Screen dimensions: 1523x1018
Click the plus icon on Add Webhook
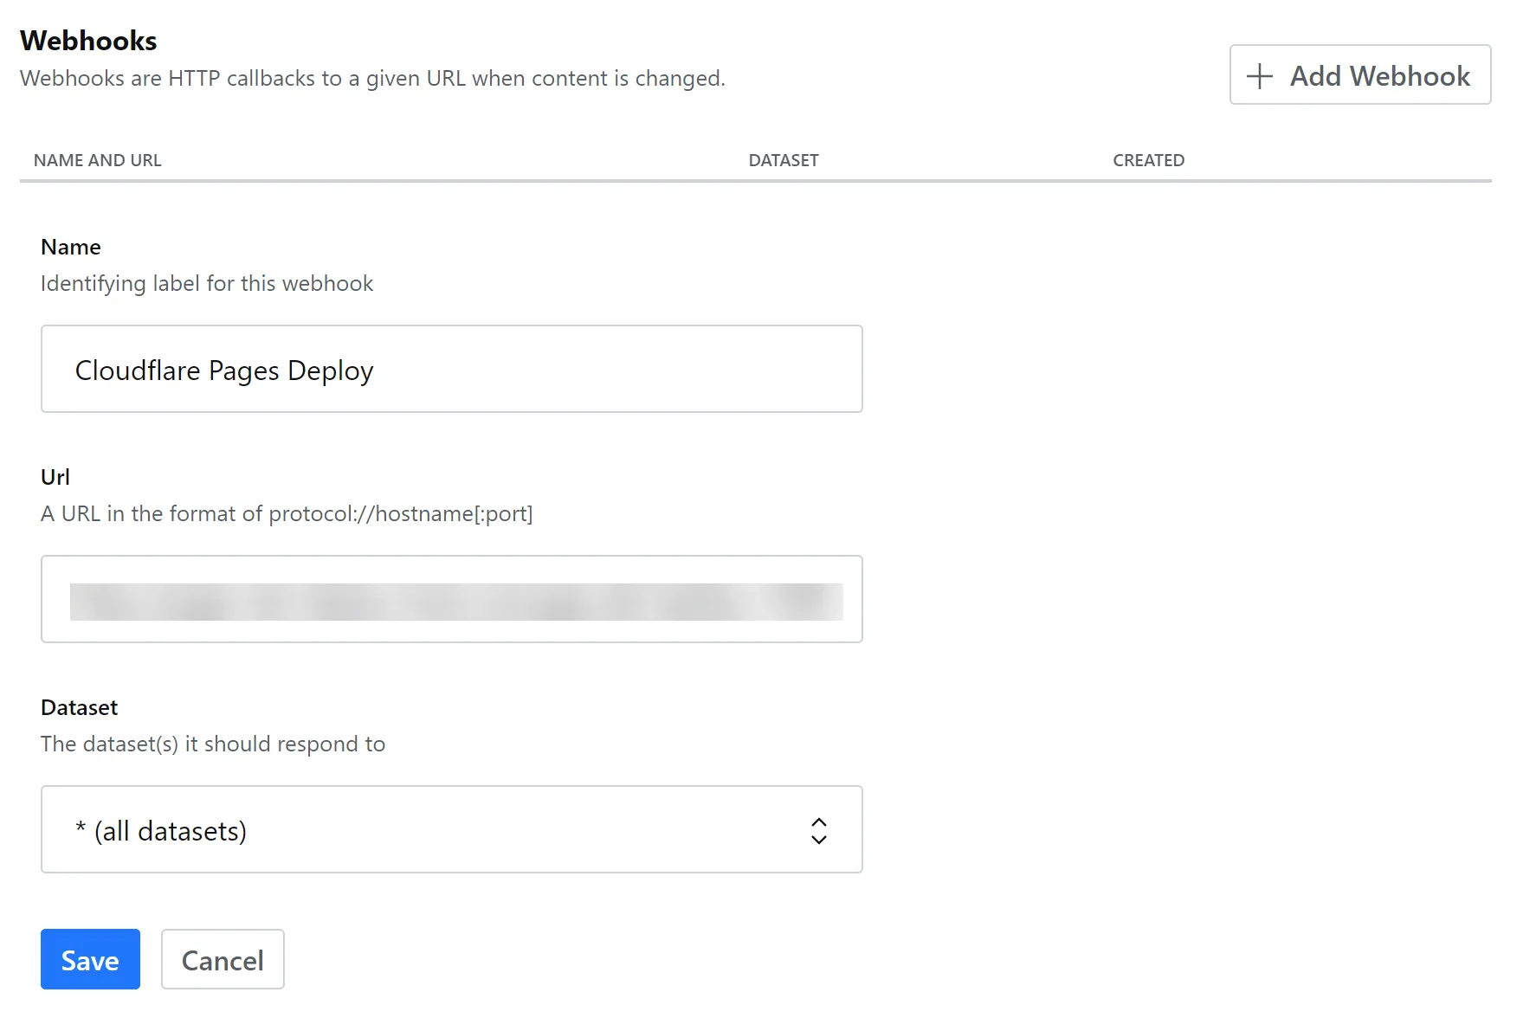point(1260,75)
